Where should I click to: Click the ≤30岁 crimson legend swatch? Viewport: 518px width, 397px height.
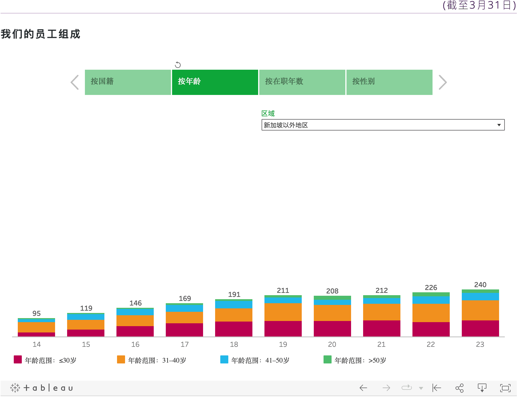coord(18,360)
